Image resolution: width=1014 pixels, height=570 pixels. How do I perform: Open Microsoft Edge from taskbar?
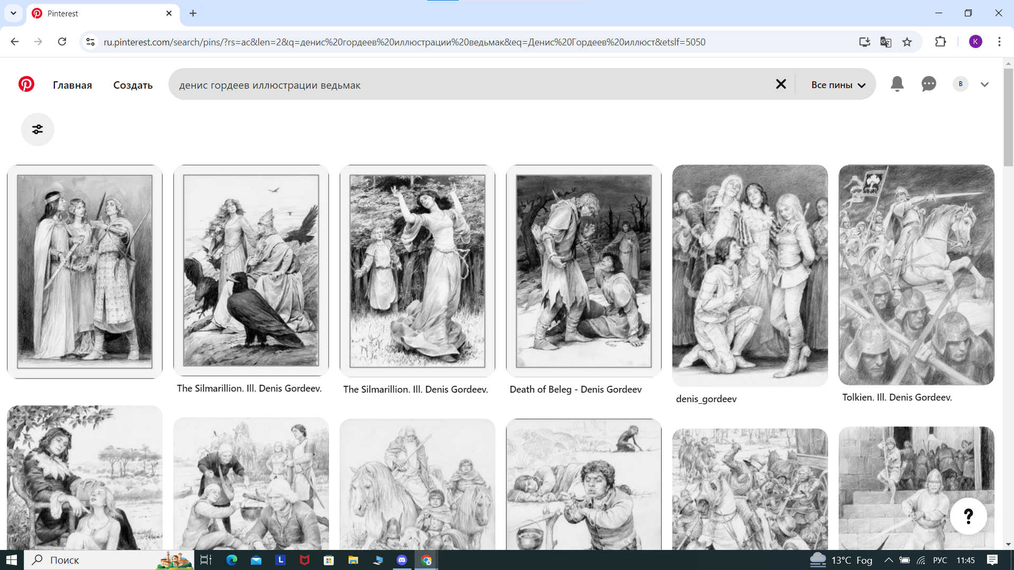pos(231,560)
